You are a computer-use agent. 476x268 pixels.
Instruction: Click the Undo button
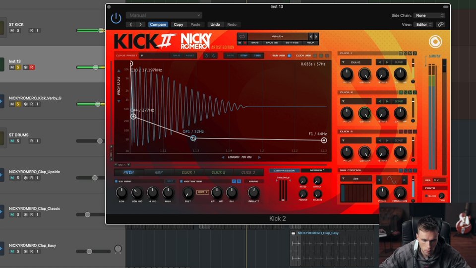click(x=215, y=25)
